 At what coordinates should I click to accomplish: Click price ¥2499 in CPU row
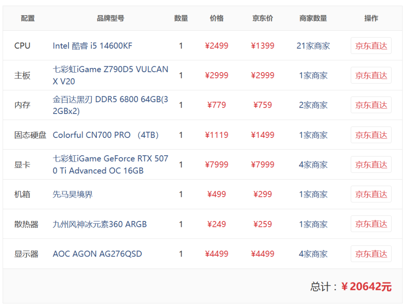pos(217,46)
